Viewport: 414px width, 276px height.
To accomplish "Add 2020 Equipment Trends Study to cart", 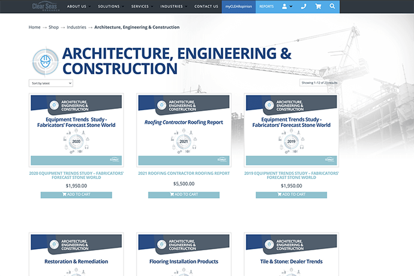I will (76, 195).
